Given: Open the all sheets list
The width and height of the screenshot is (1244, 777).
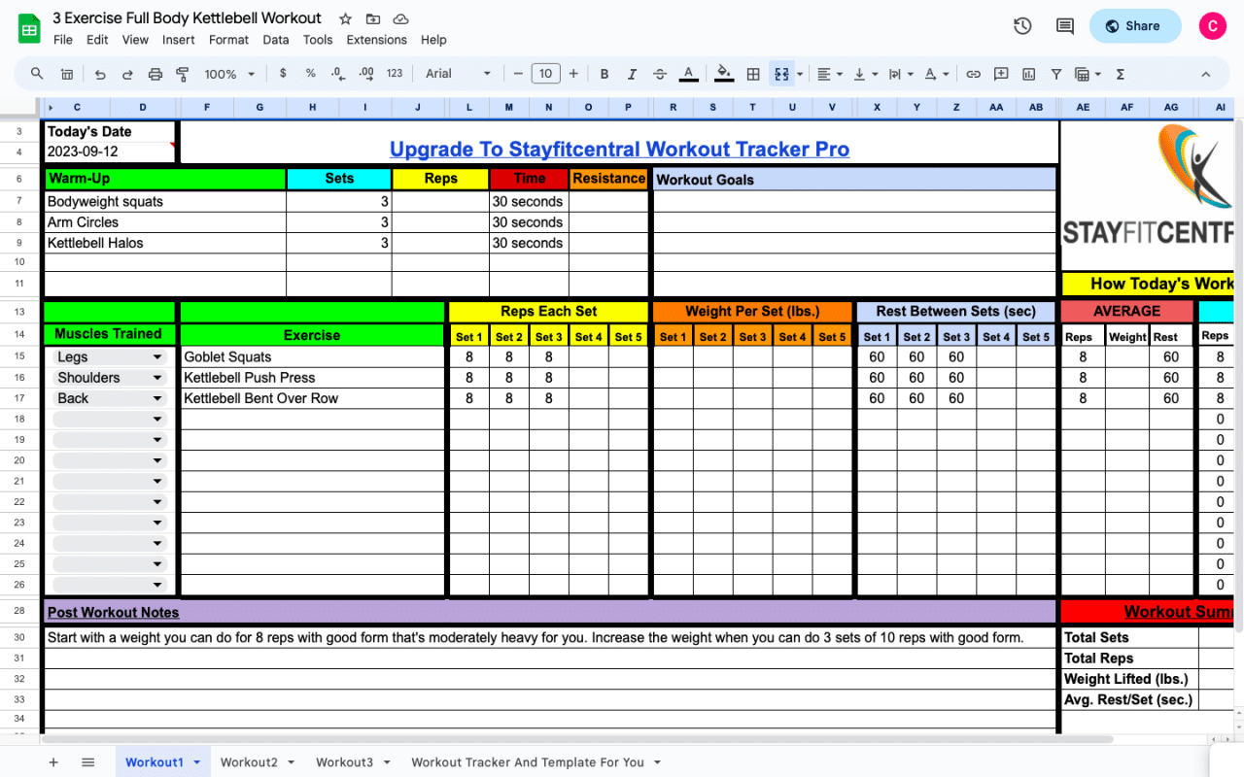Looking at the screenshot, I should 87,762.
